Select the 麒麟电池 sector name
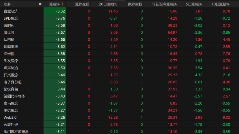Image resolution: width=239 pixels, height=134 pixels. (11, 46)
